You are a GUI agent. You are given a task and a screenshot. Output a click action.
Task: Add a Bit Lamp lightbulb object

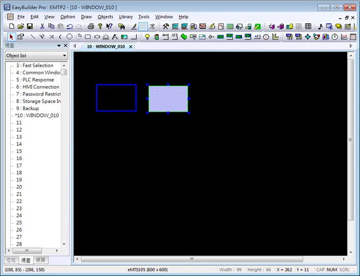[147, 37]
